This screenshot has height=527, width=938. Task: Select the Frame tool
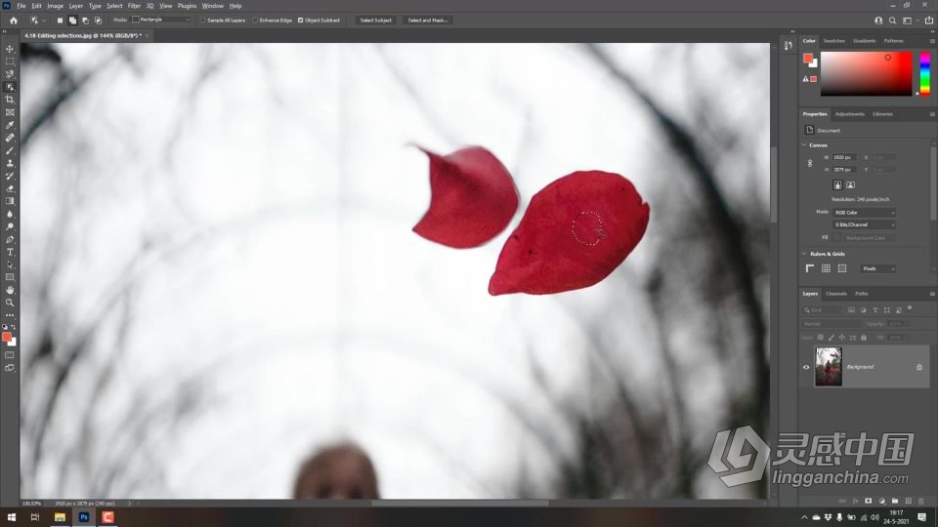pos(10,112)
